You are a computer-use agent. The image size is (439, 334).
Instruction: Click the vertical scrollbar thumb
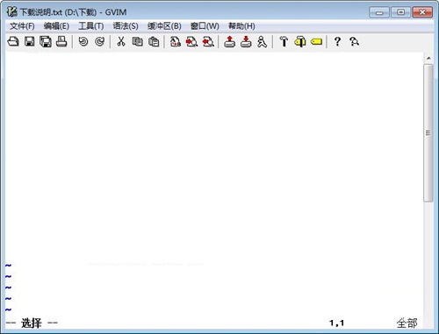(428, 133)
